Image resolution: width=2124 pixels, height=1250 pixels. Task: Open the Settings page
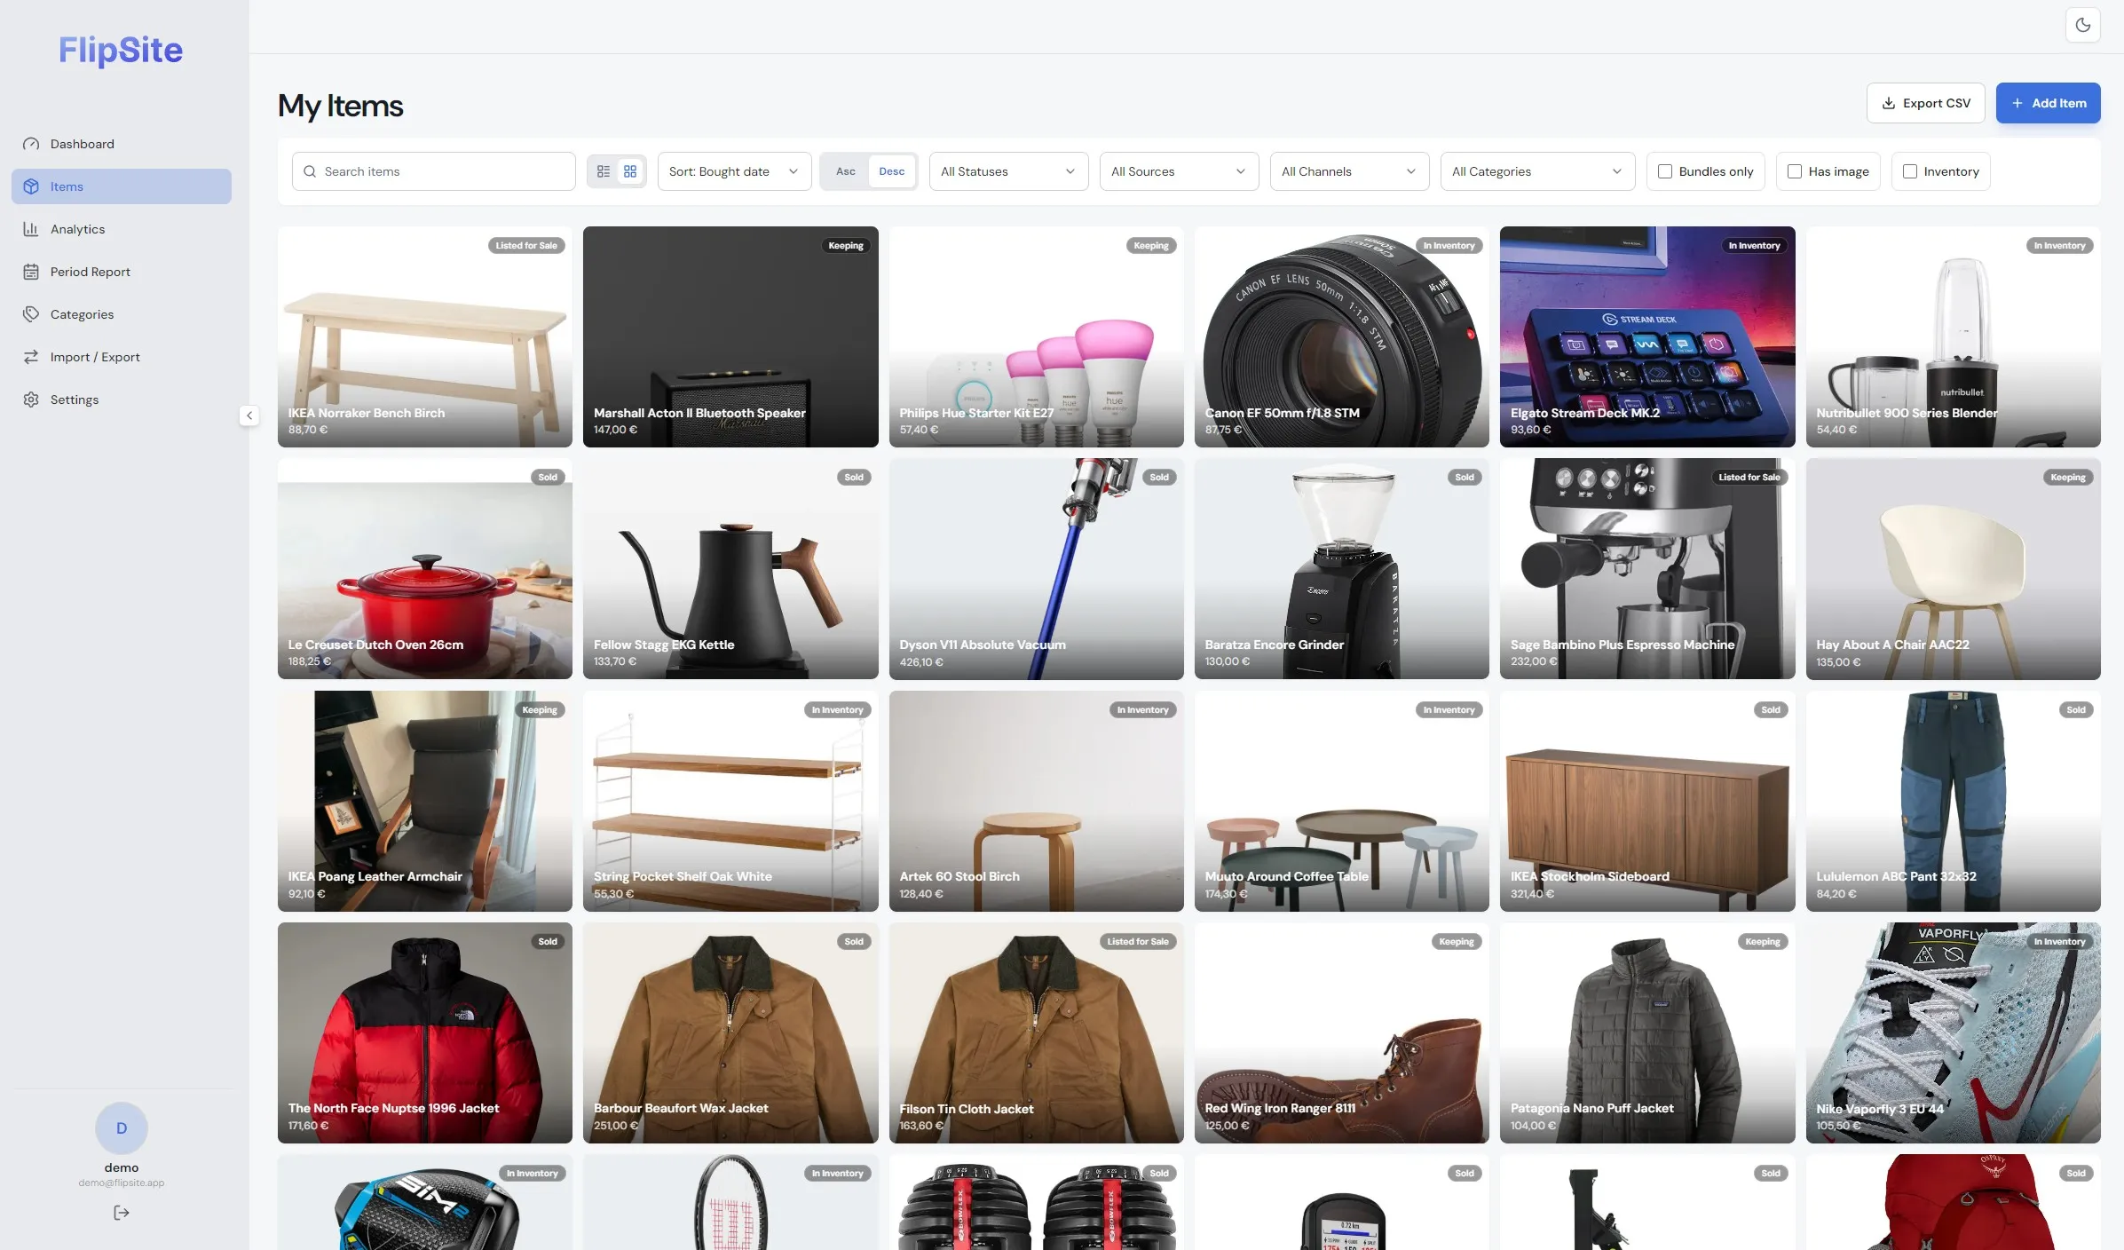(x=122, y=400)
